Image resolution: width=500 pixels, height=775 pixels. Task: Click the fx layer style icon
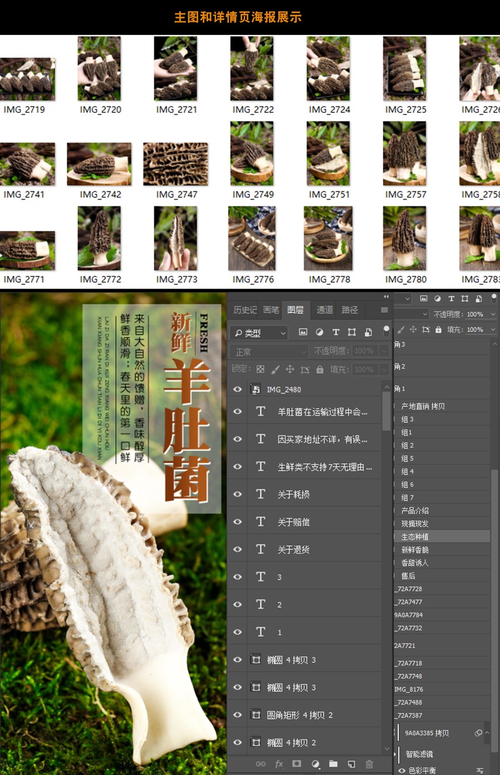pyautogui.click(x=279, y=764)
